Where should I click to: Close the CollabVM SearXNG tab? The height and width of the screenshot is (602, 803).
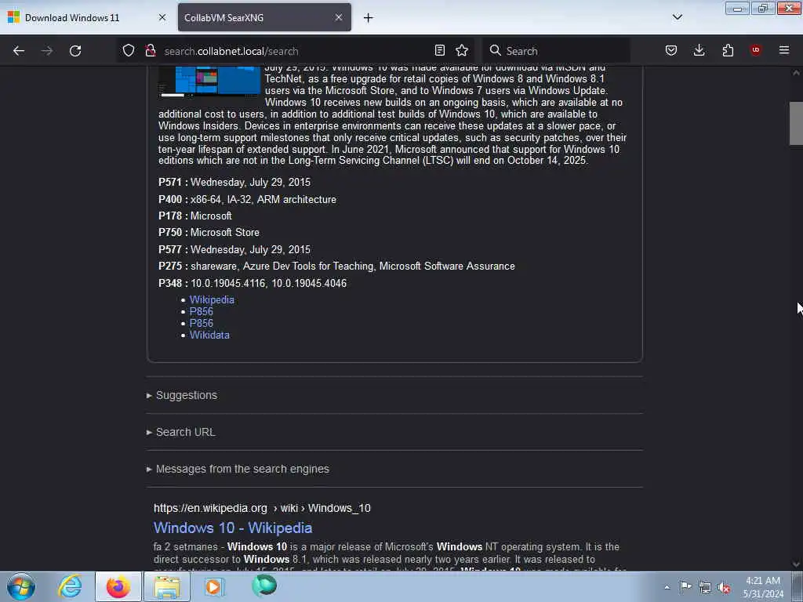click(339, 17)
